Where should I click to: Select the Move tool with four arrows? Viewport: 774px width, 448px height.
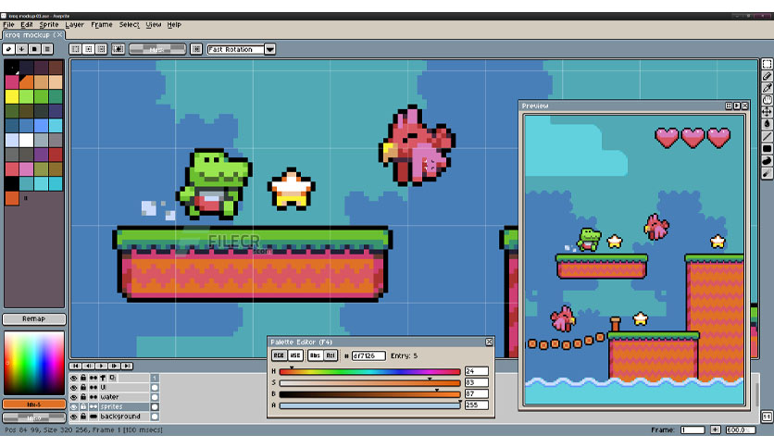767,112
